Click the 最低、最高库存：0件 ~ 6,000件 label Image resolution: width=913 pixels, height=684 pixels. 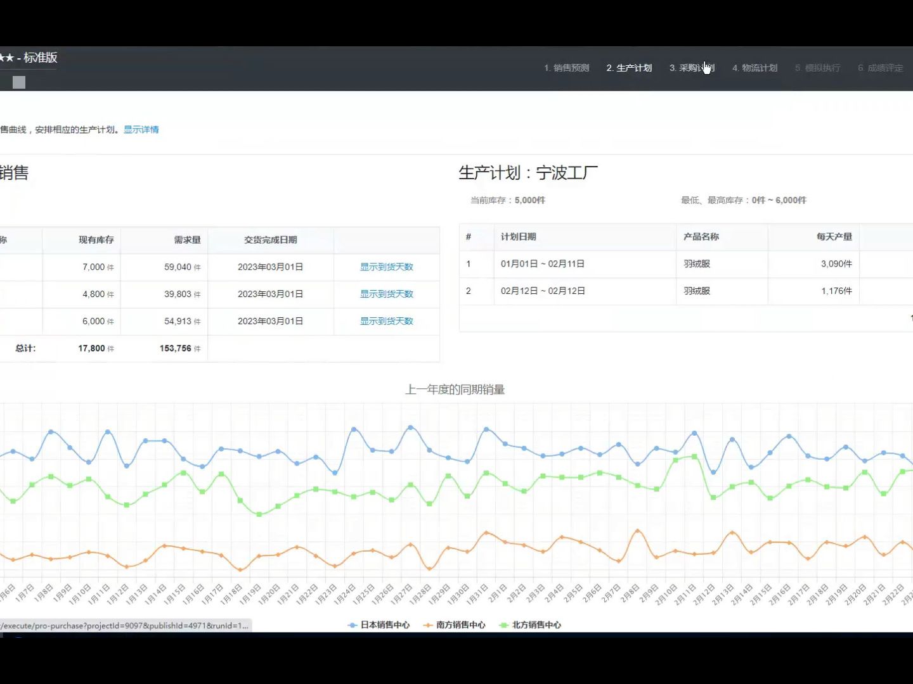click(744, 200)
